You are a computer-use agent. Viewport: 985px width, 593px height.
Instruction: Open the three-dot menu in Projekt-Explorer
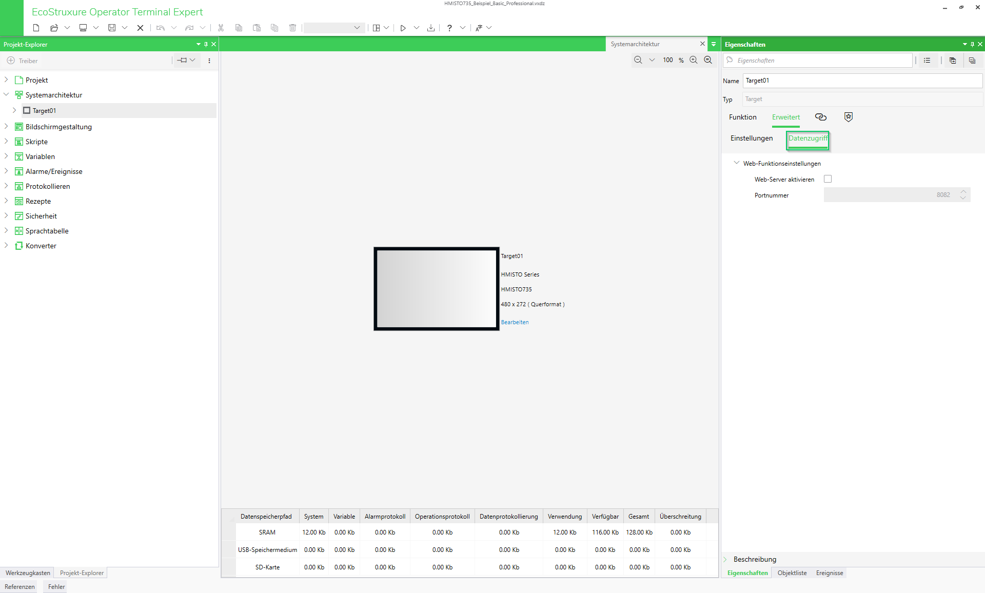209,61
